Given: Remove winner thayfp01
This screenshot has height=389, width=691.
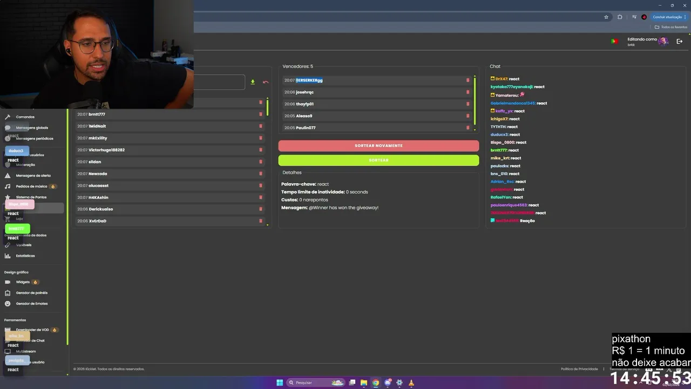Looking at the screenshot, I should (468, 104).
